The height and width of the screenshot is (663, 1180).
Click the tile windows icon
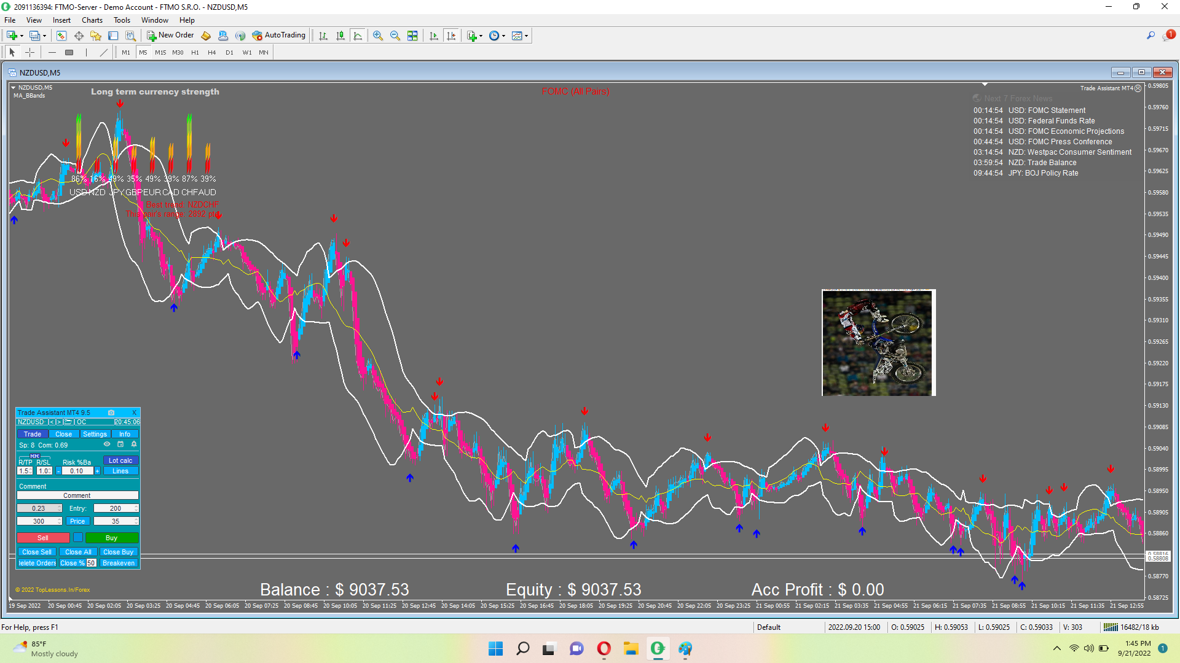[412, 36]
